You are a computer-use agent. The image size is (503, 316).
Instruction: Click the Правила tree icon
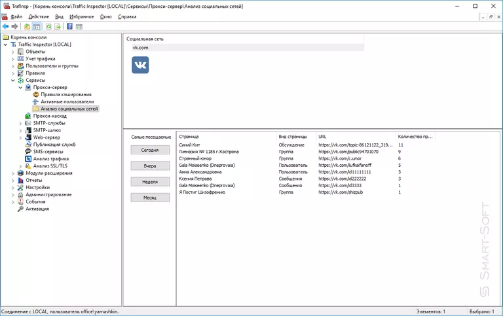tap(20, 73)
